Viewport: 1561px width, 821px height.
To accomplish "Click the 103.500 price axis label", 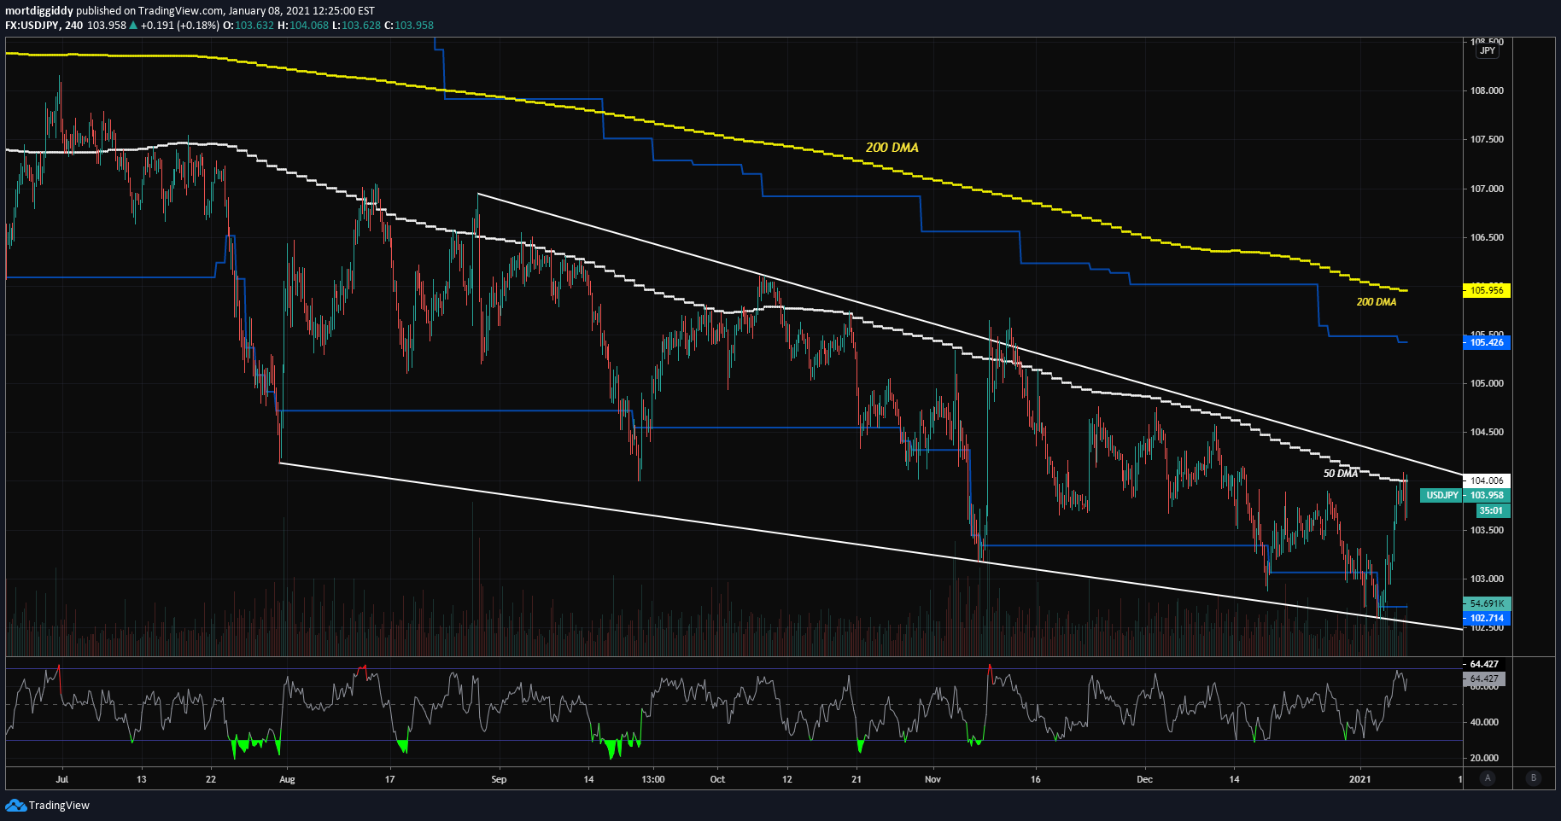I will [x=1487, y=530].
